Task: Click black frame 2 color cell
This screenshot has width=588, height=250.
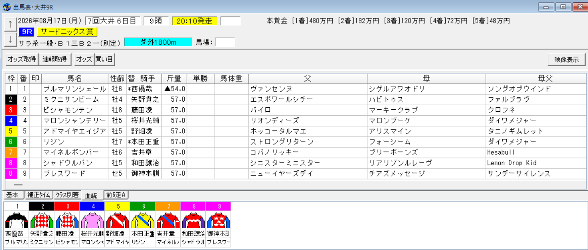Action: click(11, 100)
